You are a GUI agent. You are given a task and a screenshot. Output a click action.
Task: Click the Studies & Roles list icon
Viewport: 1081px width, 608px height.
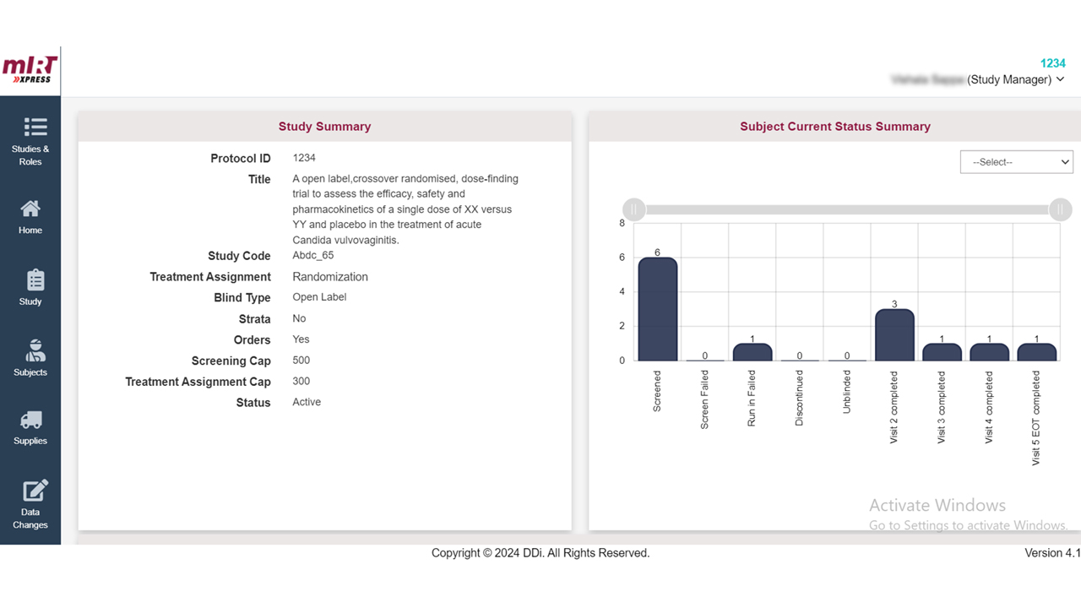pyautogui.click(x=35, y=127)
